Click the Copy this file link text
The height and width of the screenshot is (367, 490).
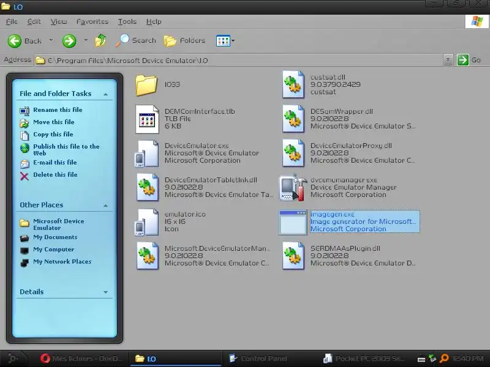pyautogui.click(x=53, y=134)
